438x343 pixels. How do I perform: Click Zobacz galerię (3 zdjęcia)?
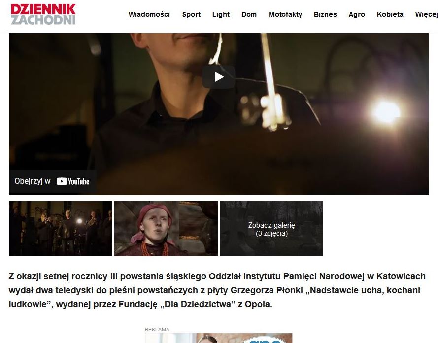(271, 229)
